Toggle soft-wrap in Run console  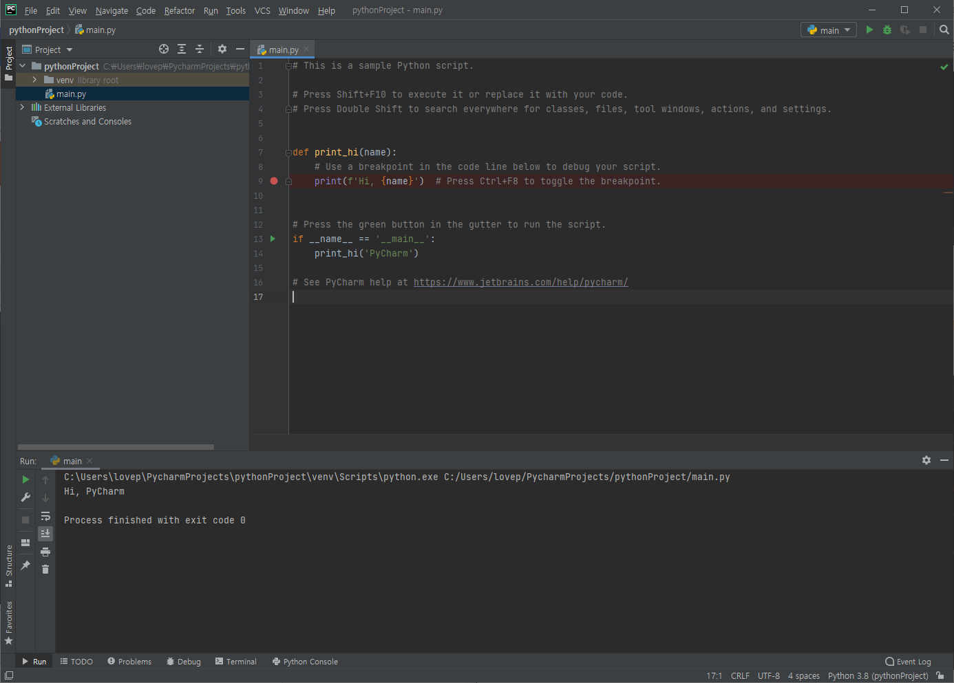pos(45,516)
